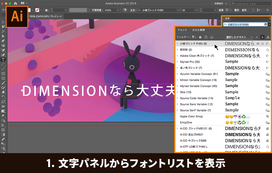Click cloud activate icon on 貂明朝 row
Viewport: 272px width, 173px height.
point(267,50)
